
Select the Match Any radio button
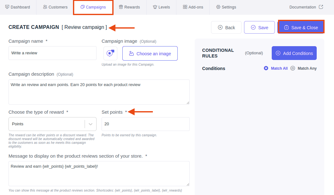pyautogui.click(x=293, y=68)
